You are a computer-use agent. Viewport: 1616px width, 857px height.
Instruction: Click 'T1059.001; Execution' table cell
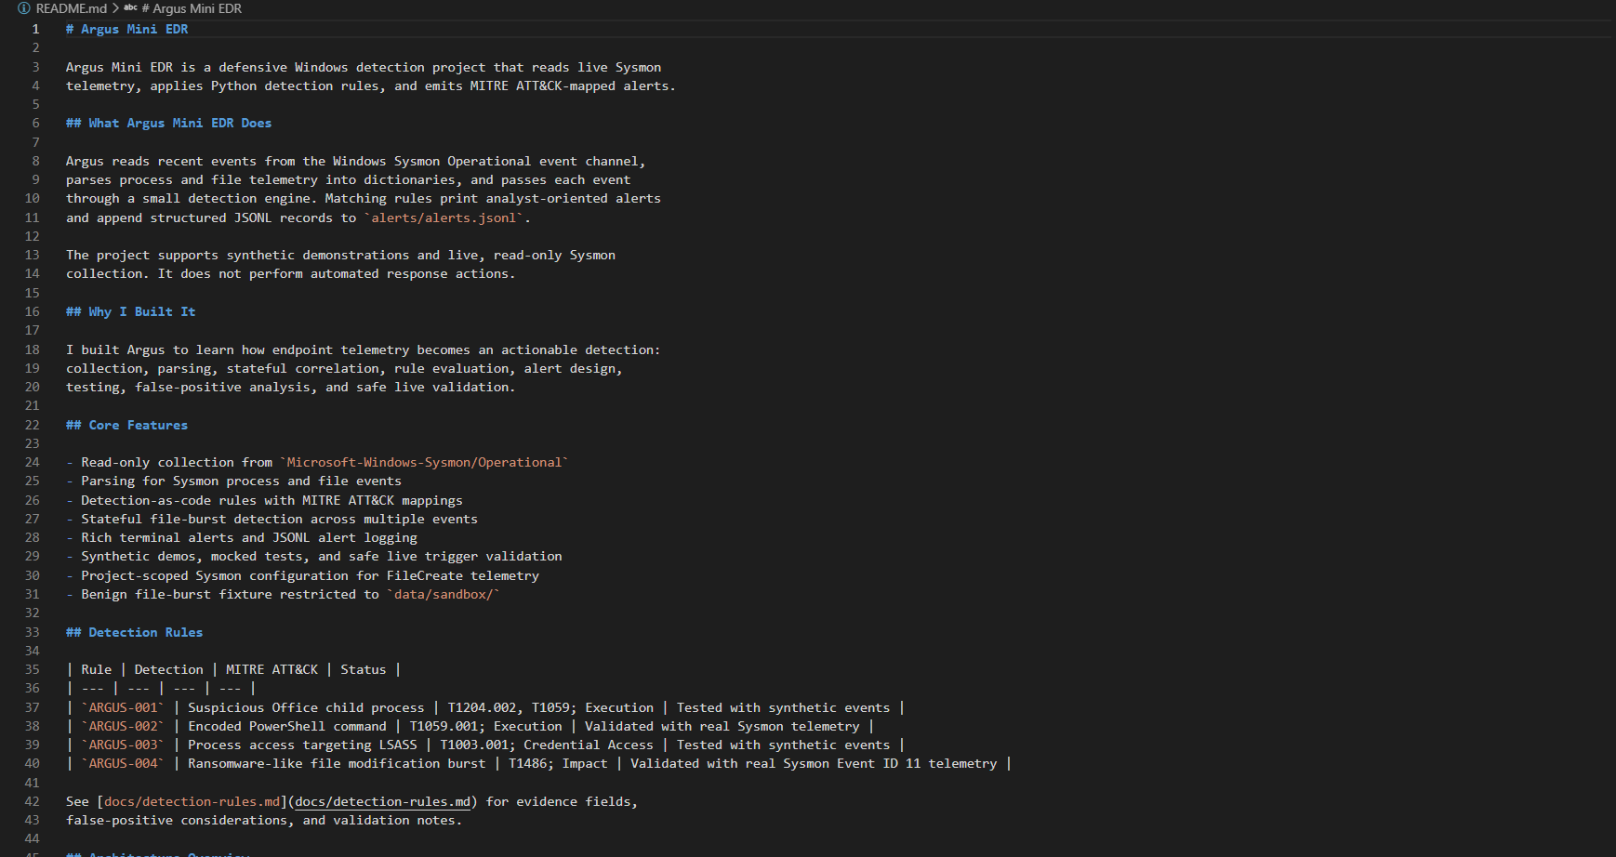coord(485,726)
